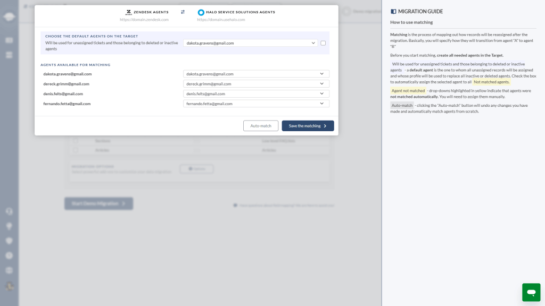The image size is (545, 306).
Task: Click the yellow Agent not matched label in the guide
Action: 408,90
